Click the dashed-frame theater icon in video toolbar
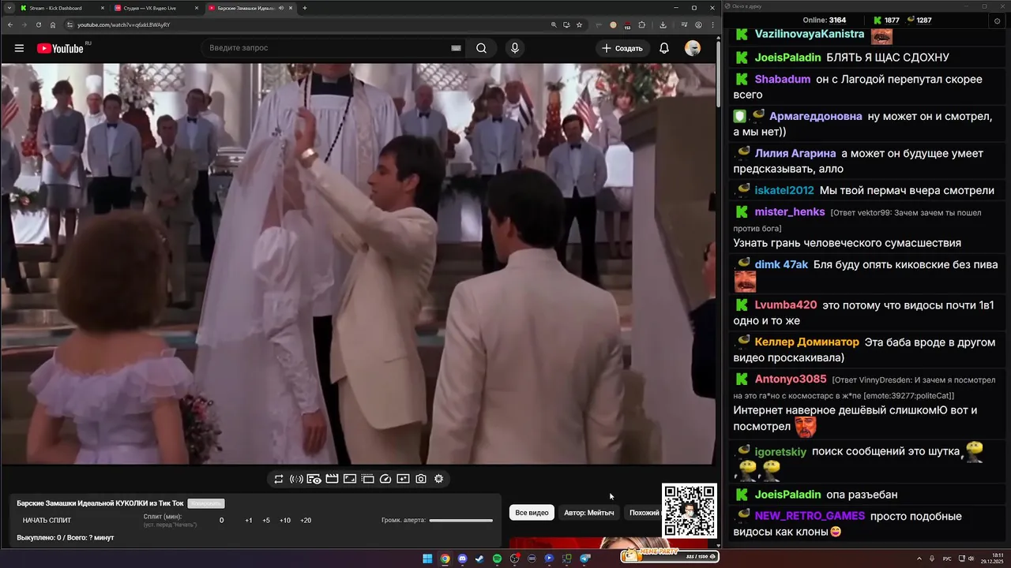The height and width of the screenshot is (568, 1011). pyautogui.click(x=367, y=479)
